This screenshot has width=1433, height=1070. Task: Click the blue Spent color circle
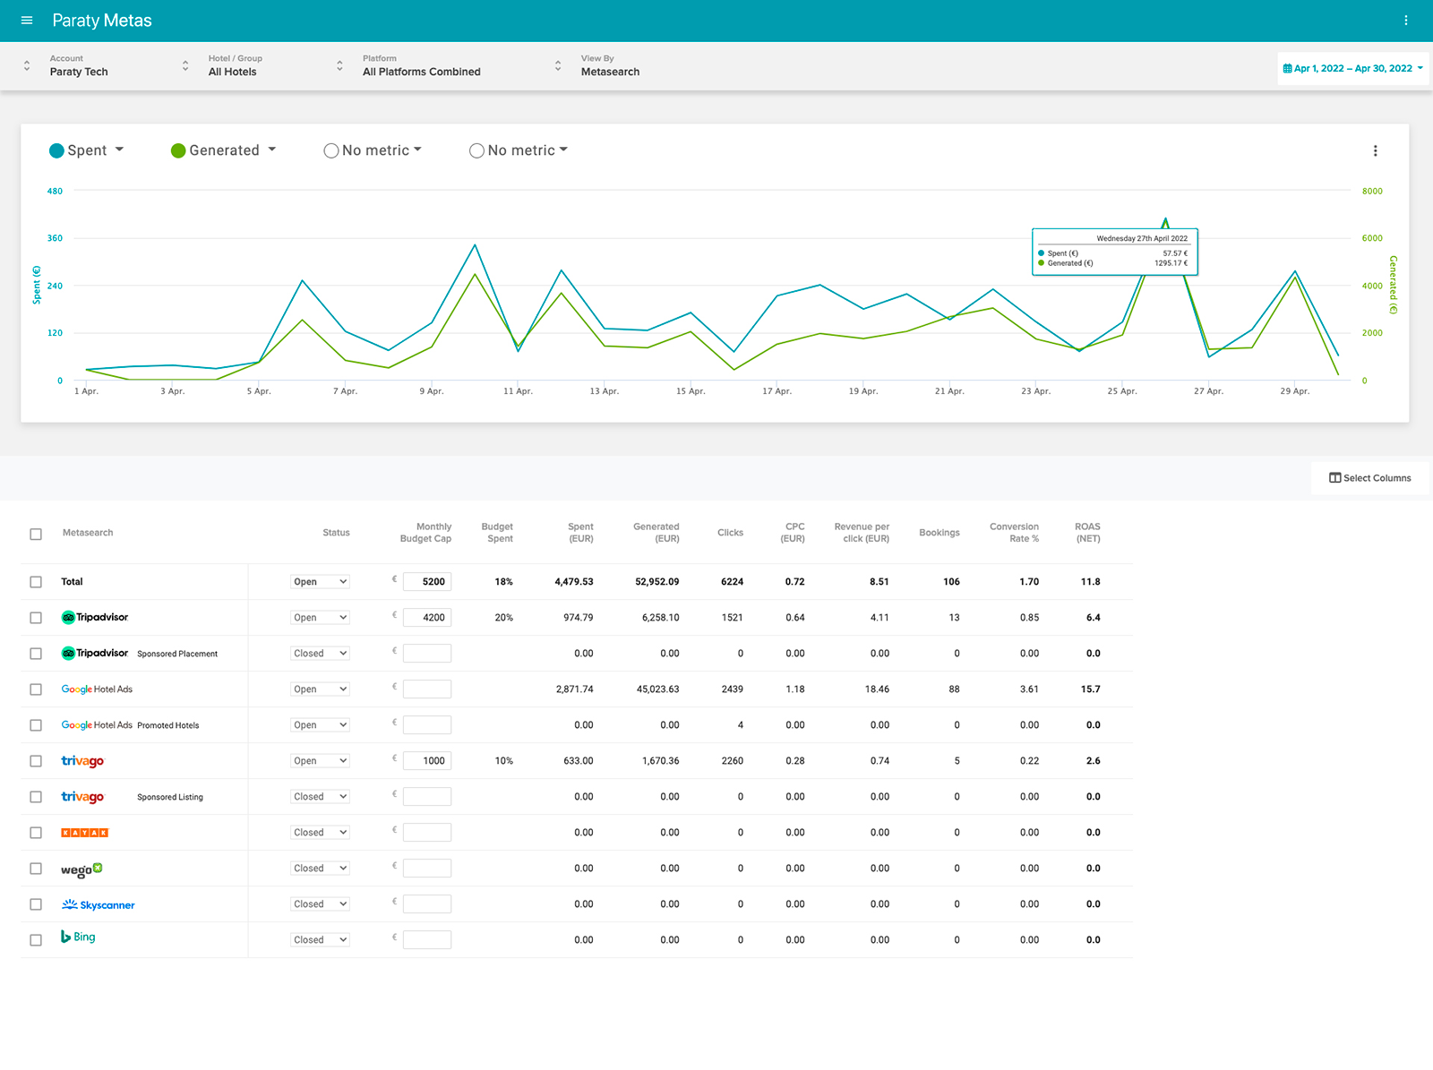point(56,150)
